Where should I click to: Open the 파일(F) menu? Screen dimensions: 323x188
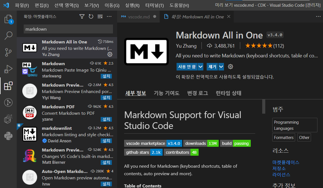(x=22, y=5)
